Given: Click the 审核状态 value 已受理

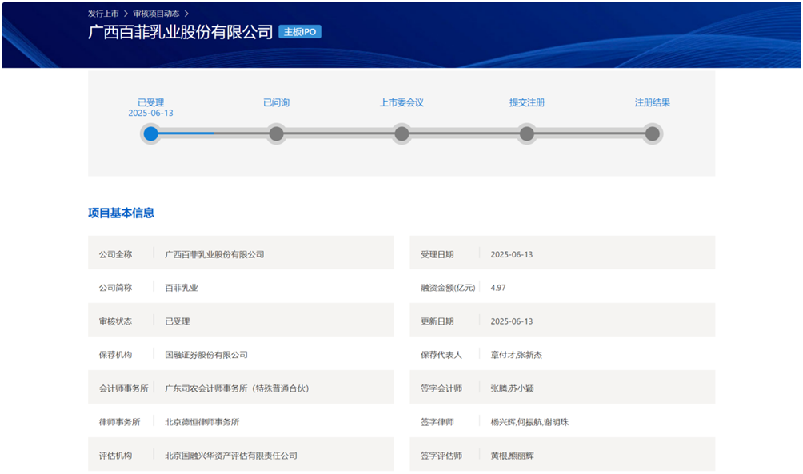Looking at the screenshot, I should [178, 321].
